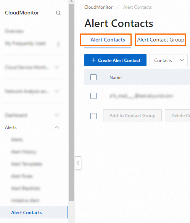Select the Alert Contacts tab
The image size is (190, 223).
[108, 40]
